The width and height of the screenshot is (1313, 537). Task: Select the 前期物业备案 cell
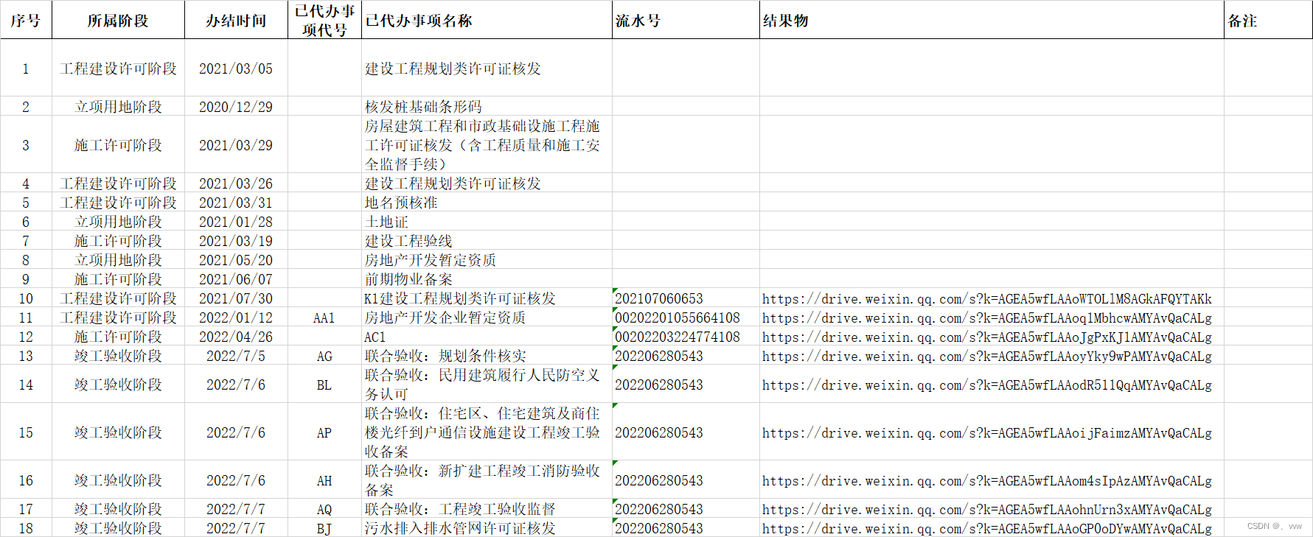pos(487,278)
